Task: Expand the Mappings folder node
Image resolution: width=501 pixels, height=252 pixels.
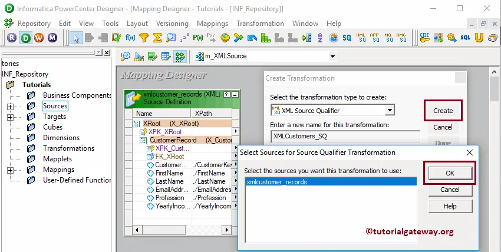Action: (10, 170)
